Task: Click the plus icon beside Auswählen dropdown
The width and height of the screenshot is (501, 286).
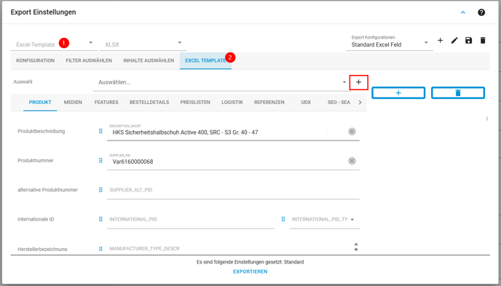Action: coord(359,82)
